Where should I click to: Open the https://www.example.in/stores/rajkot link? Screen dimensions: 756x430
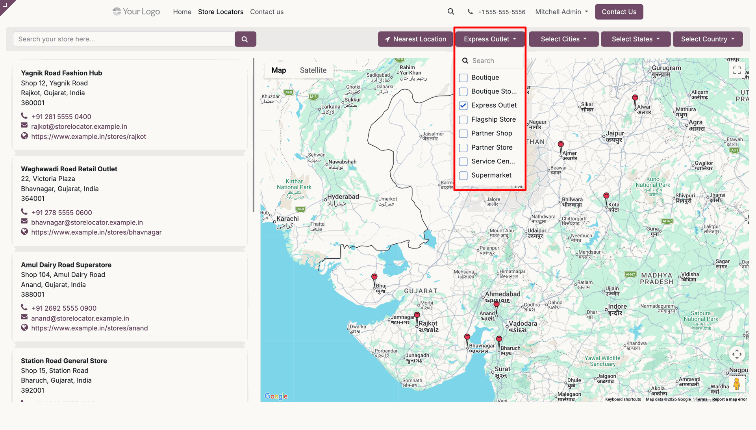[x=89, y=136]
